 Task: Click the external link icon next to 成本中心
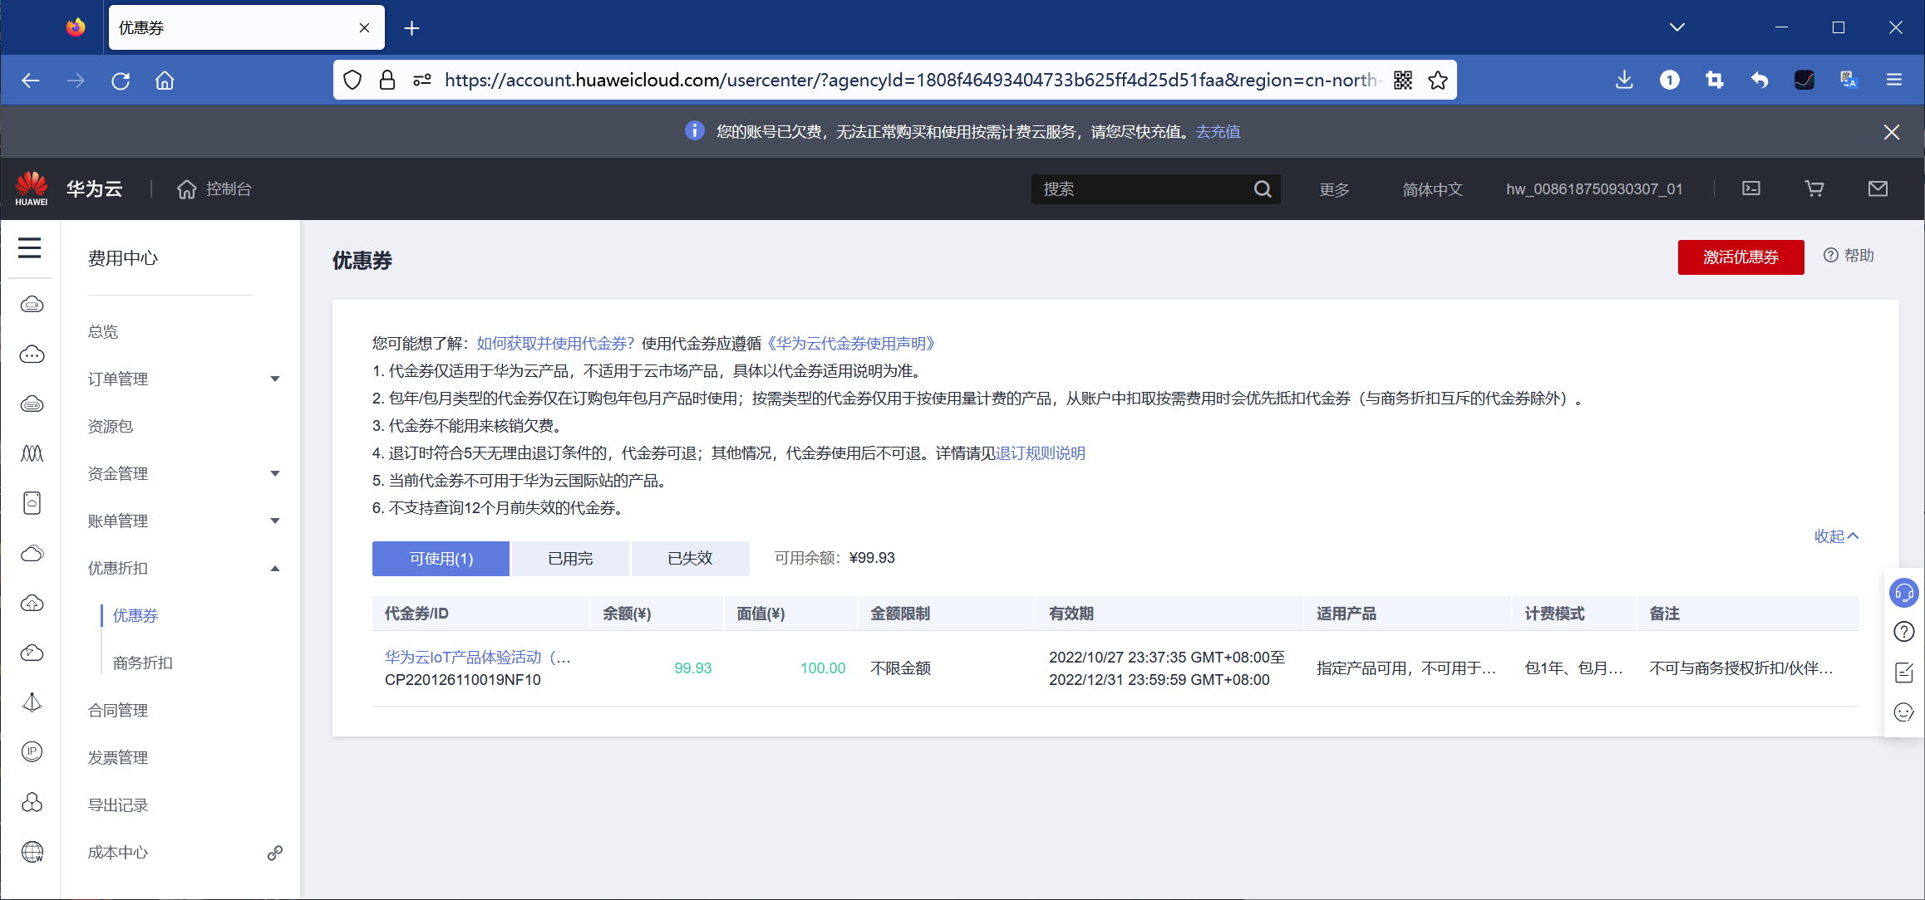[x=274, y=853]
